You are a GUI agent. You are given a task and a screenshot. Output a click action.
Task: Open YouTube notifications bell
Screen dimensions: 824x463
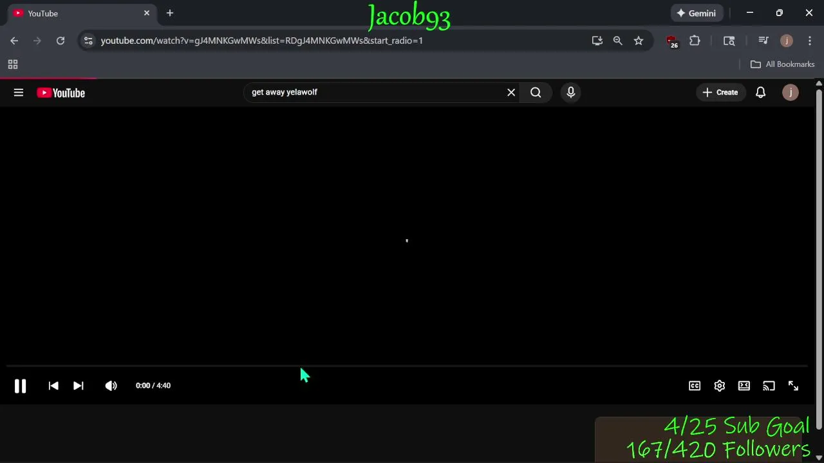coord(760,92)
